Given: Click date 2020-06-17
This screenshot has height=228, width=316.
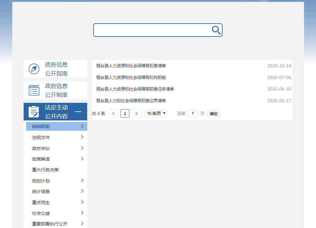Looking at the screenshot, I should point(279,101).
